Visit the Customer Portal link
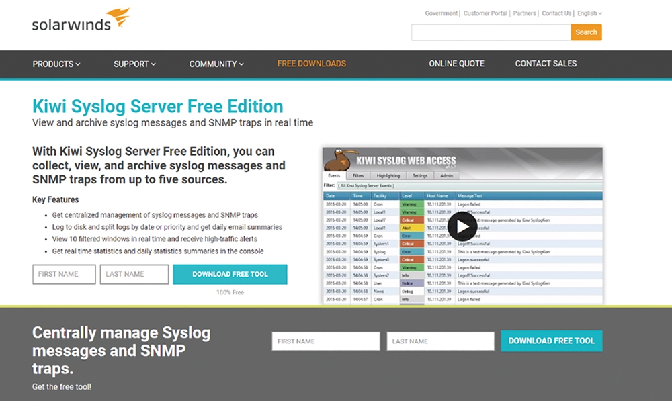This screenshot has height=401, width=672. (x=485, y=13)
